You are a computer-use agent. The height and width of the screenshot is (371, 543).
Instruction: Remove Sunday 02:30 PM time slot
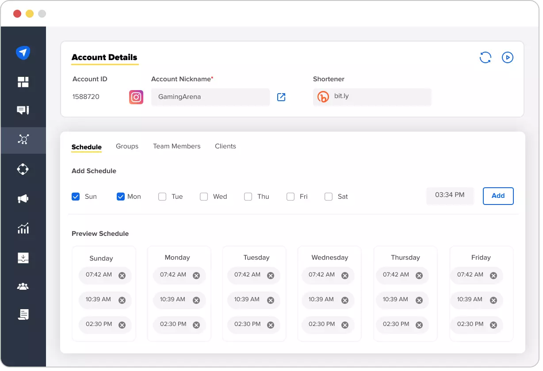tap(122, 325)
